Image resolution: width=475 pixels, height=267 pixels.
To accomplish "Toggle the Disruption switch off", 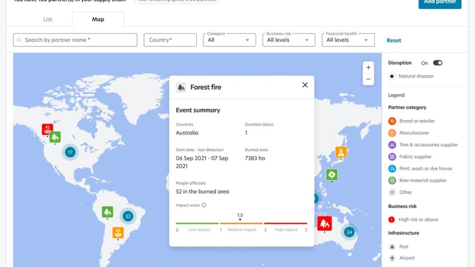I will point(437,63).
